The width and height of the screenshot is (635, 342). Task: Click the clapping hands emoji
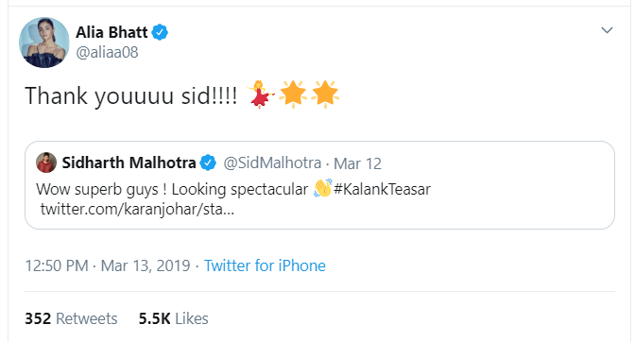pos(323,188)
